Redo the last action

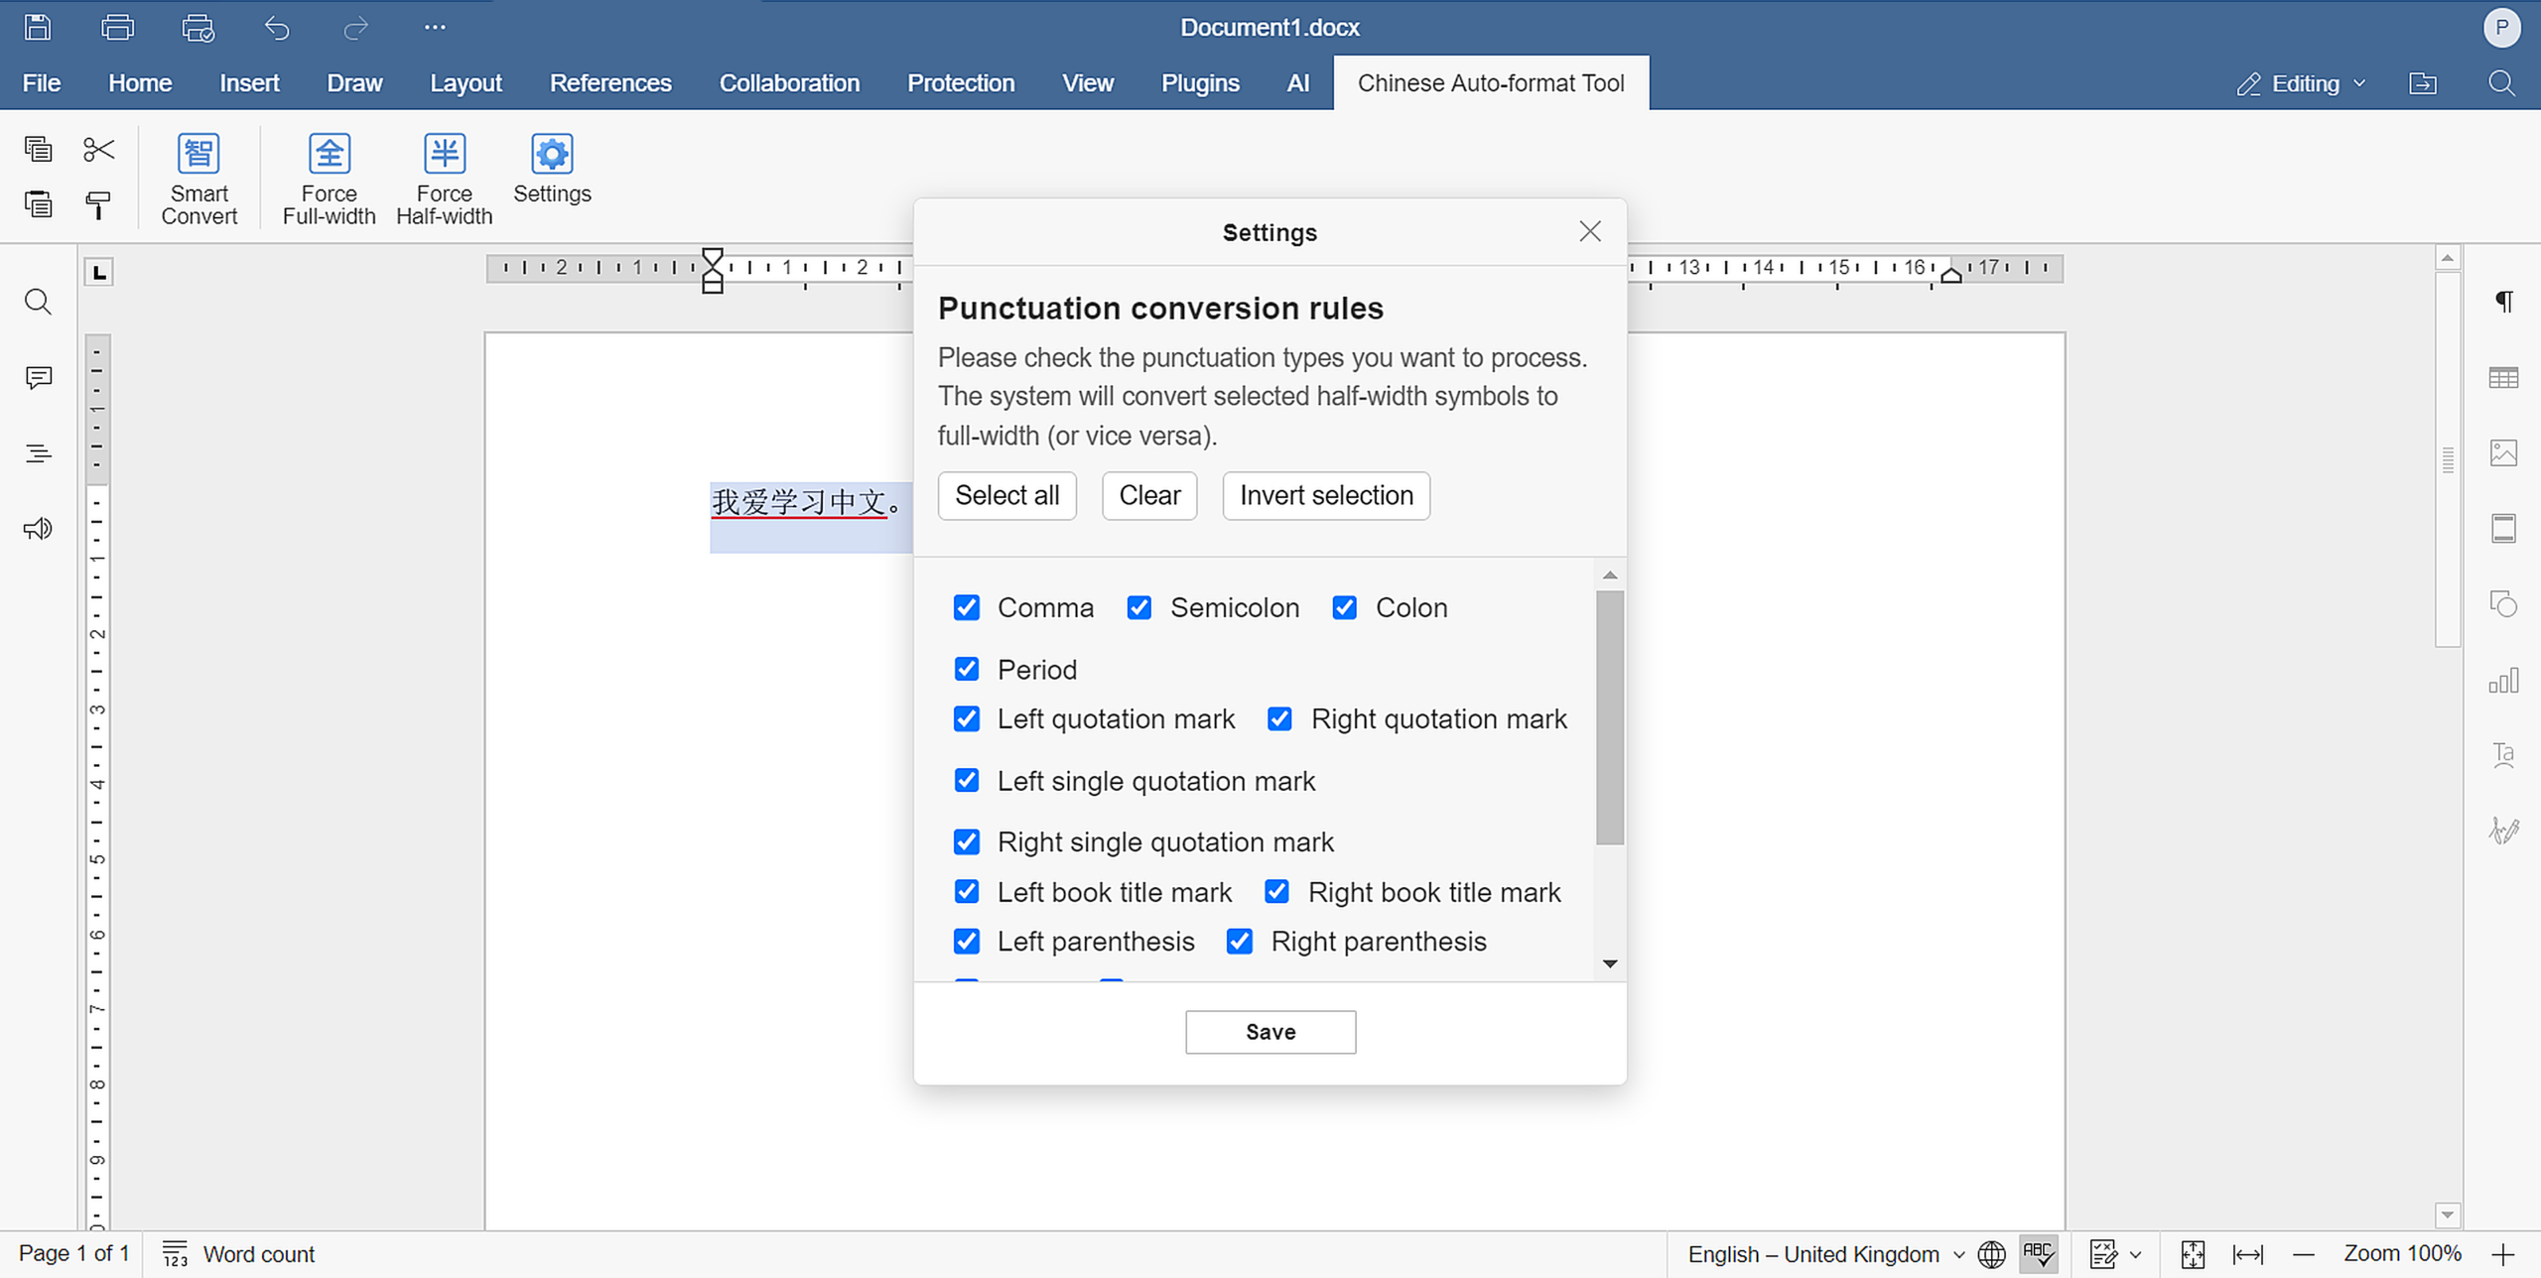355,28
